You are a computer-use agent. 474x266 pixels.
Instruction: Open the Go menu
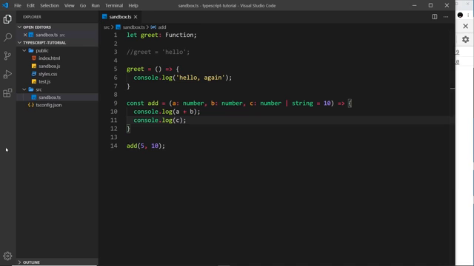point(83,5)
